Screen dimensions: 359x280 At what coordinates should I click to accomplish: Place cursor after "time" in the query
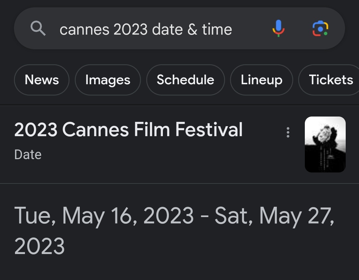click(232, 29)
